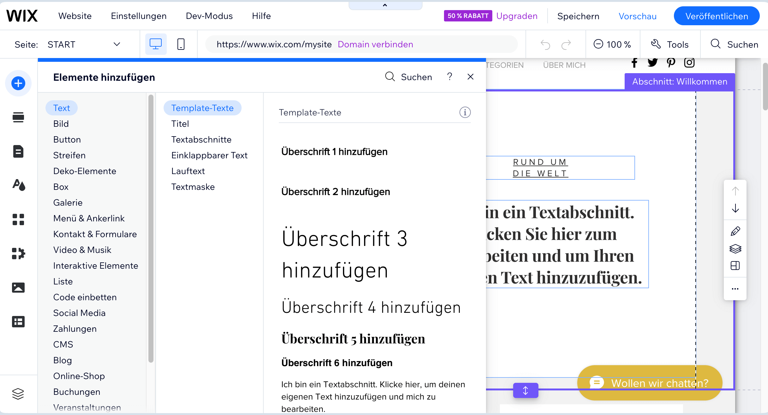This screenshot has height=415, width=768.
Task: Add Überschrift 5 hinzufügen text
Action: [x=353, y=339]
